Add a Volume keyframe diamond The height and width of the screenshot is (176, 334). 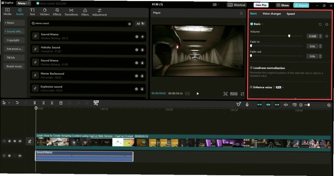pos(327,36)
